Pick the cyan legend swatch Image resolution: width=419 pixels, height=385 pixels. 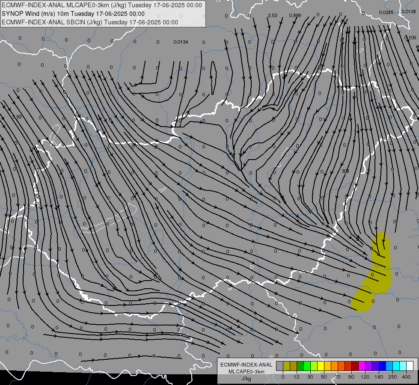pos(396,366)
